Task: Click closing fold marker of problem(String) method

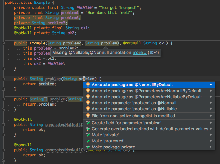Action: point(4,89)
